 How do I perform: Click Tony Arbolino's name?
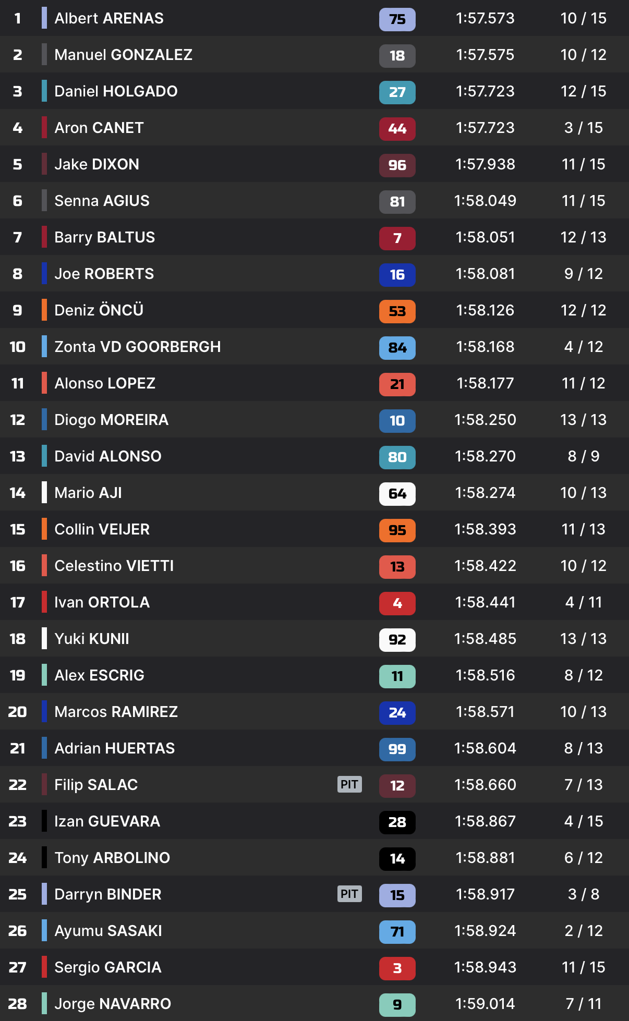[x=112, y=858]
